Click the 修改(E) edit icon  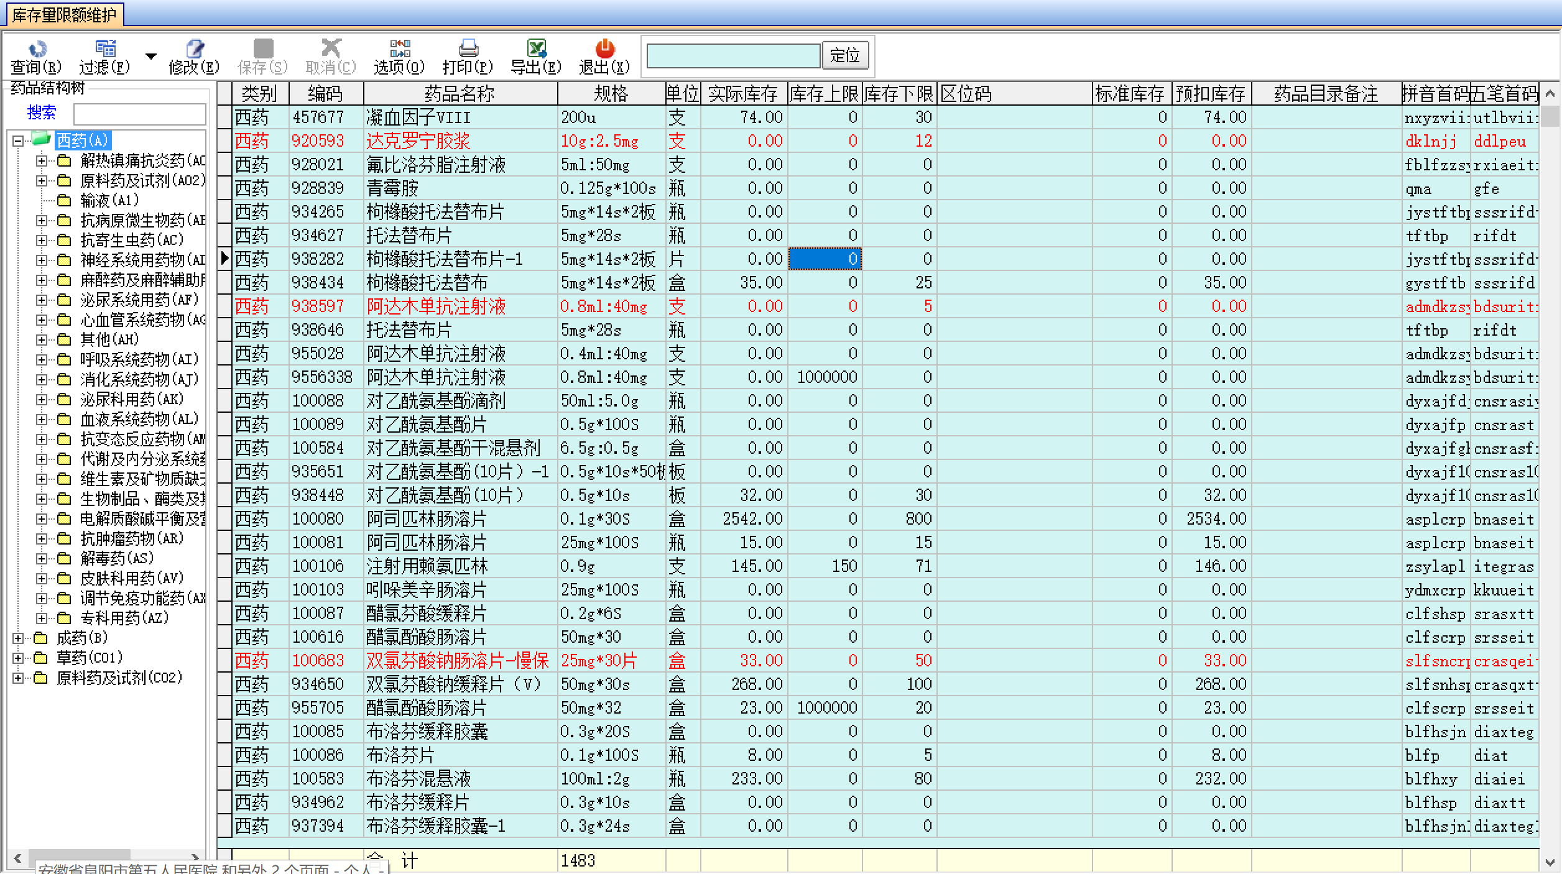click(x=195, y=48)
